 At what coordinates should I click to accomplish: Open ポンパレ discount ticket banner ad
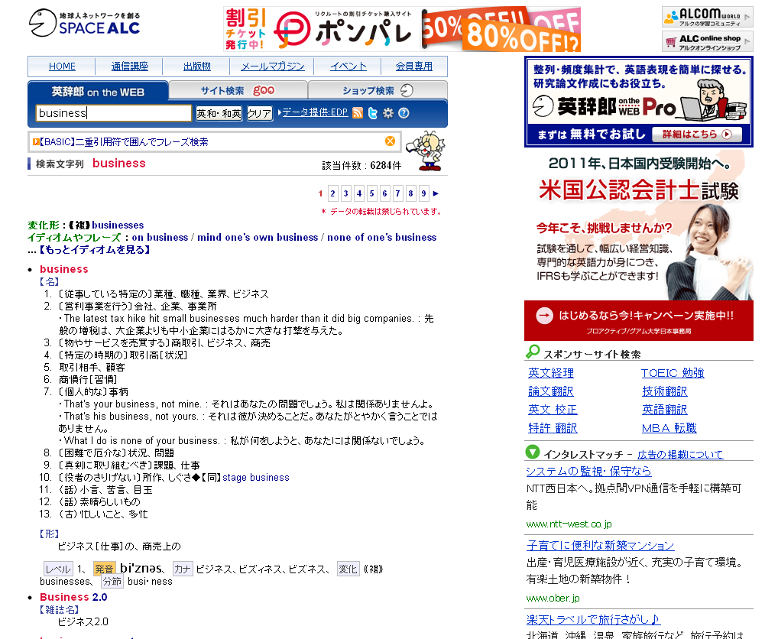point(402,29)
